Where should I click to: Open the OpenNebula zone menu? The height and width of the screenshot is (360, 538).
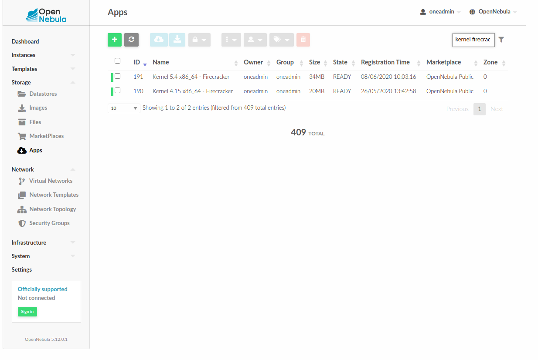coord(493,12)
